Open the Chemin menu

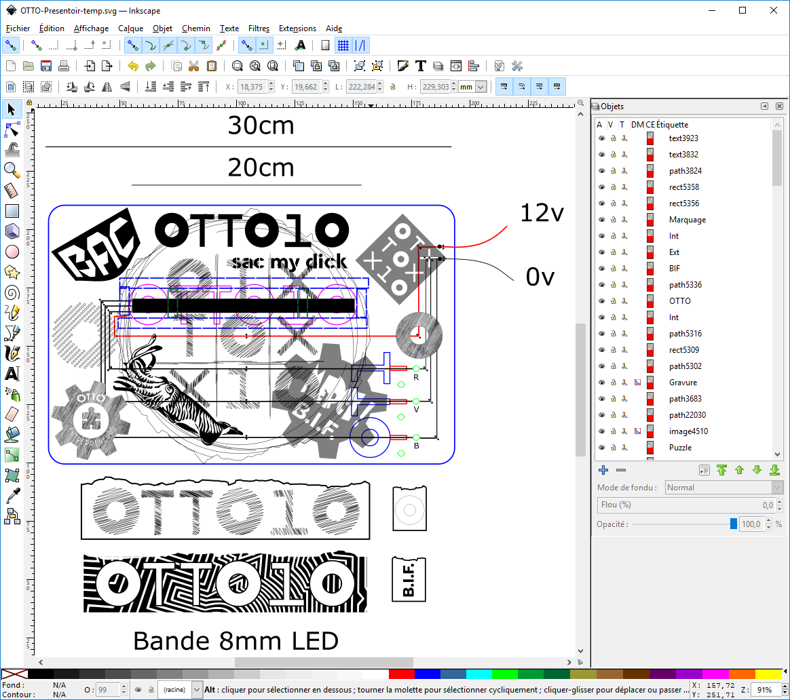coord(195,28)
